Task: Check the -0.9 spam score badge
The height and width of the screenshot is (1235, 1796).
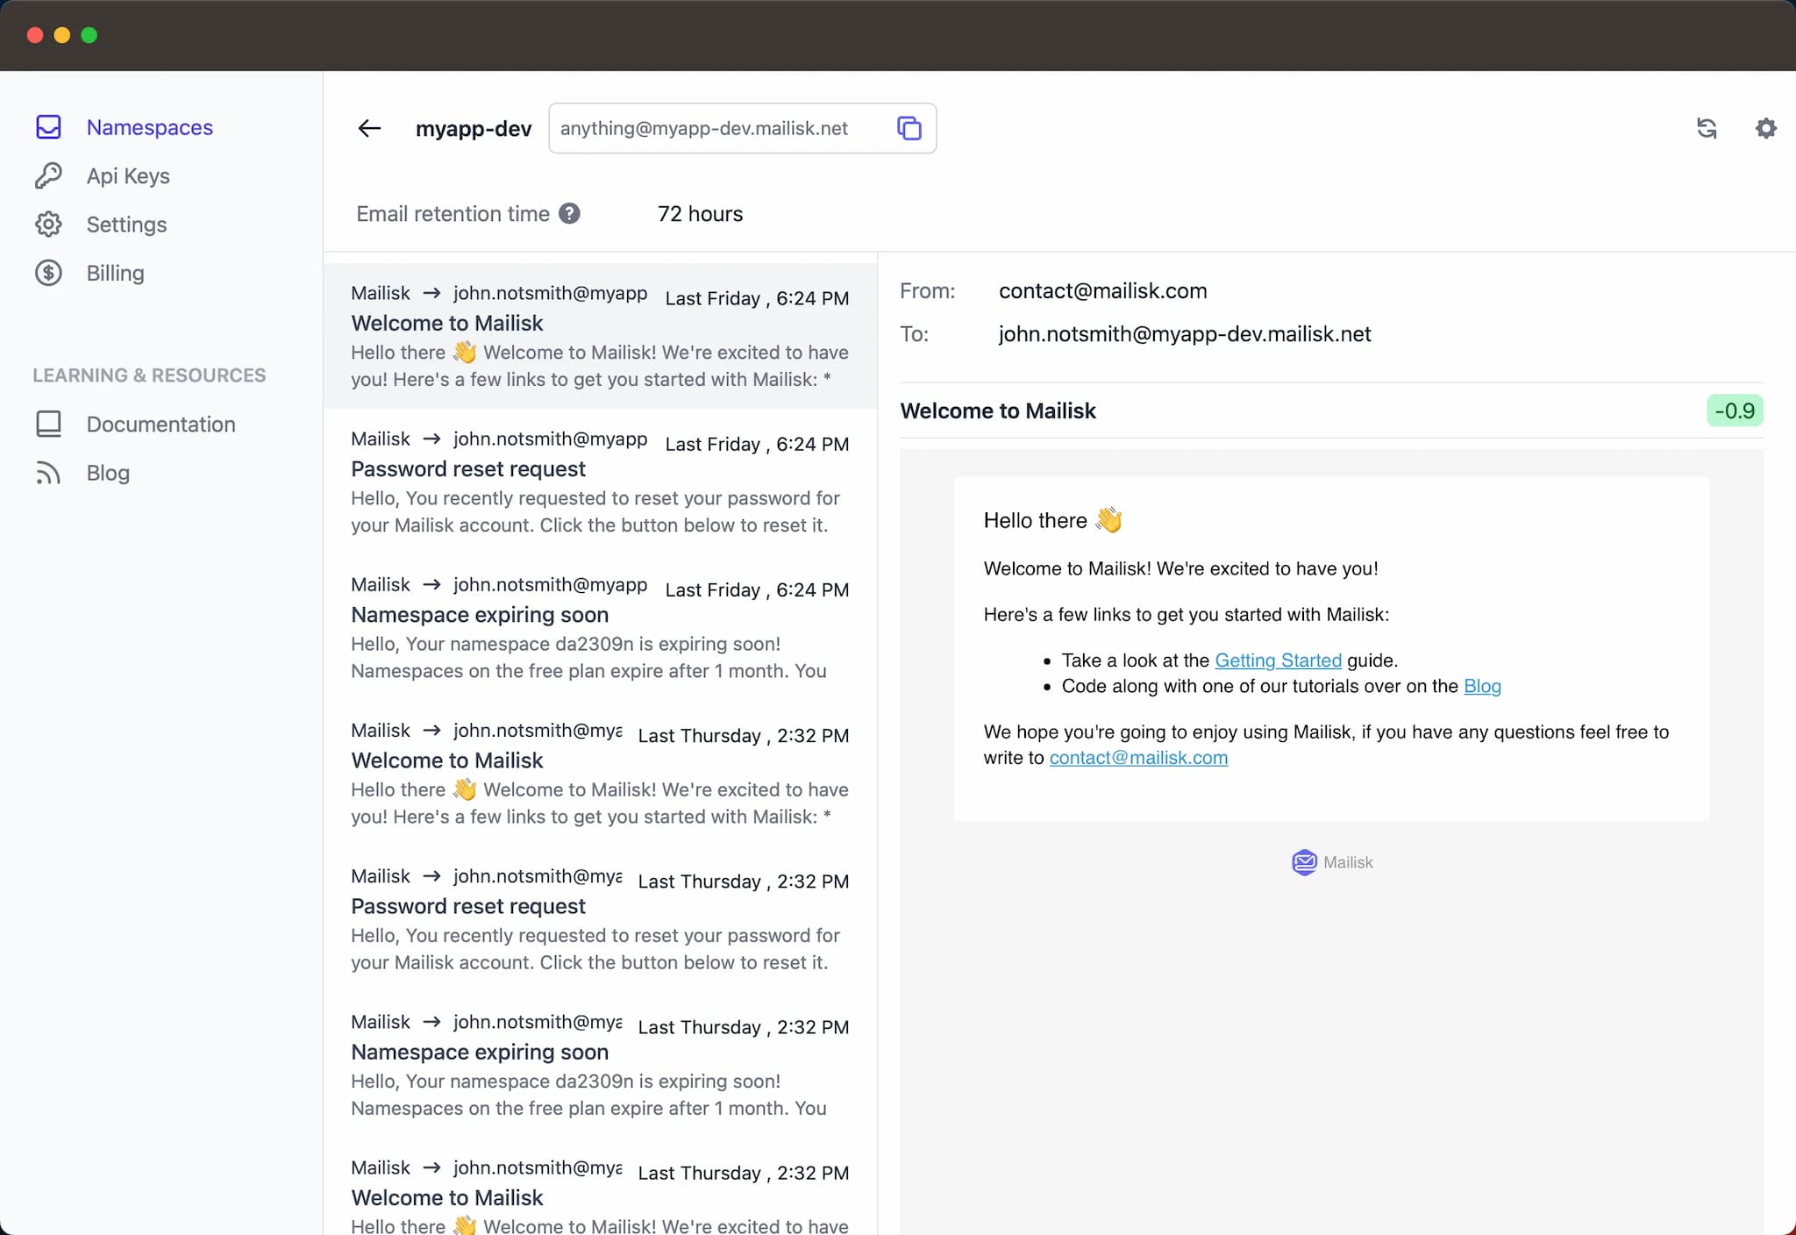Action: [x=1735, y=410]
